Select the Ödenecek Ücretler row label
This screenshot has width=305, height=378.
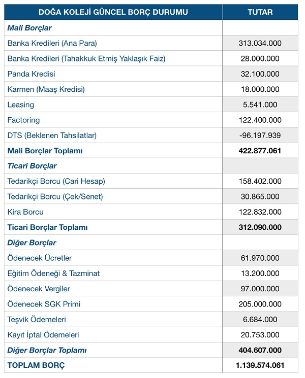(x=39, y=258)
